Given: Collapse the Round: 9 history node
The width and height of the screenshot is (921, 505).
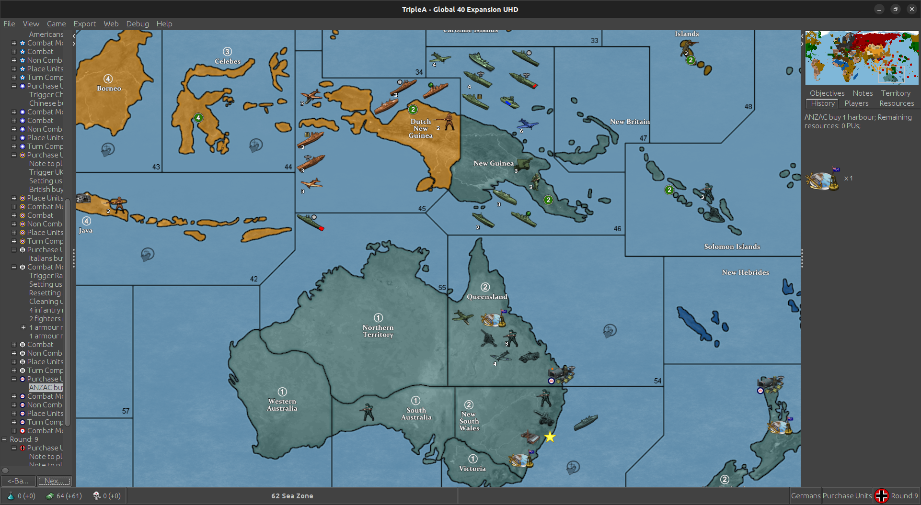Looking at the screenshot, I should 4,439.
